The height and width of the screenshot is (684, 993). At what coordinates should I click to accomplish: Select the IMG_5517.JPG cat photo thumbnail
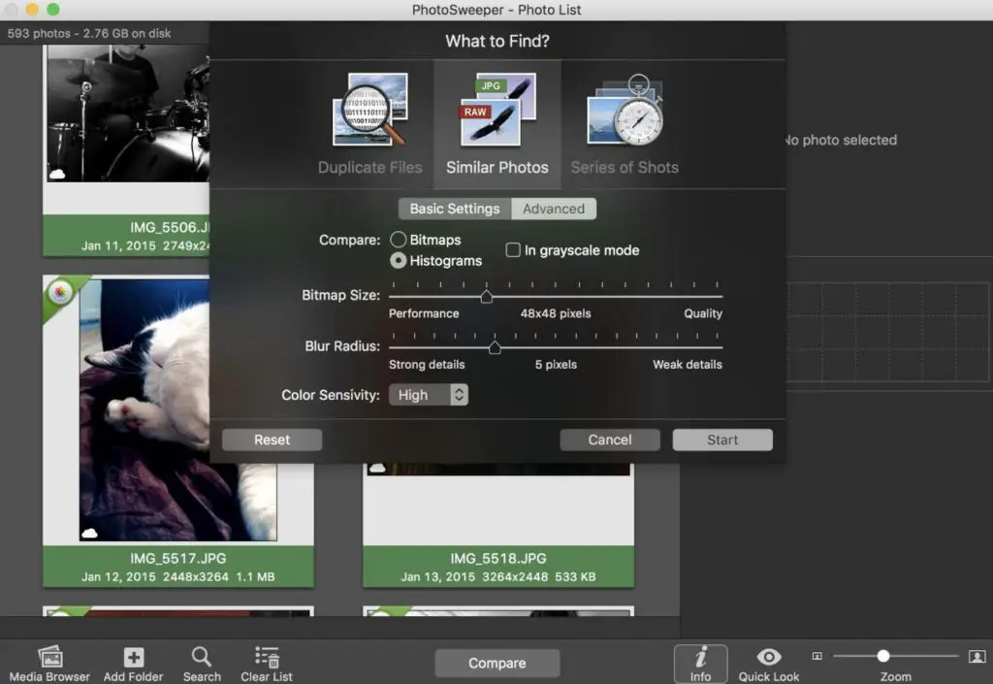click(177, 407)
